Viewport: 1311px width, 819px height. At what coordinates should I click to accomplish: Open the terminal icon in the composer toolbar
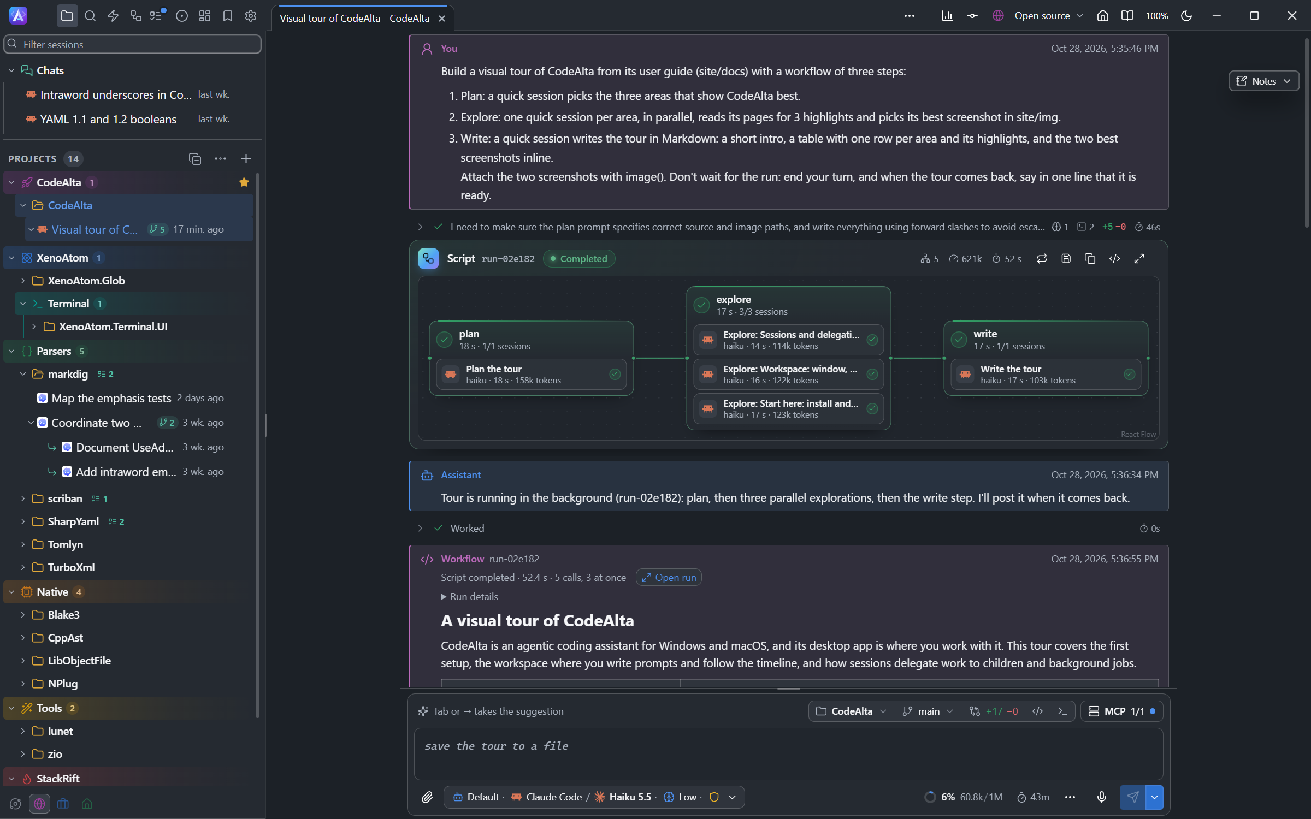[1062, 711]
